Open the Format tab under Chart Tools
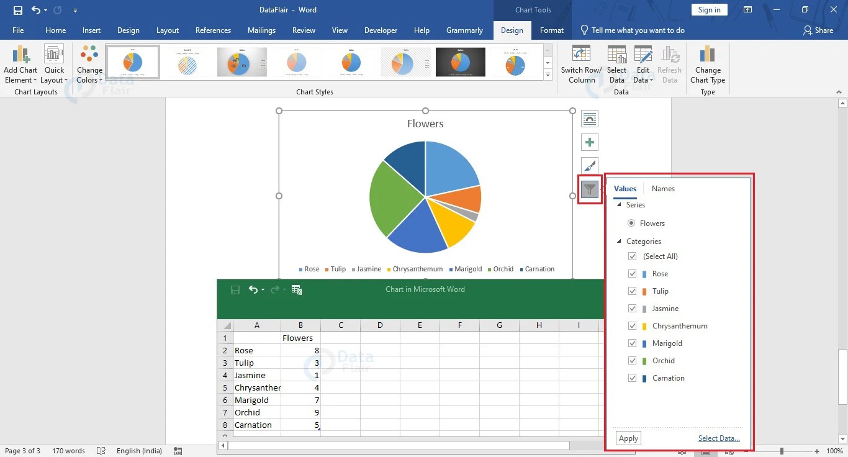 coord(552,30)
